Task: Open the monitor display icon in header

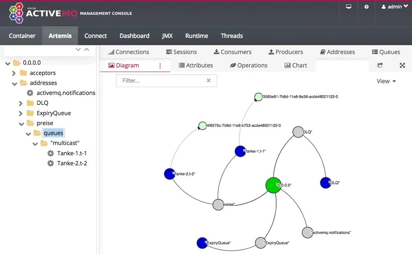Action: [348, 7]
